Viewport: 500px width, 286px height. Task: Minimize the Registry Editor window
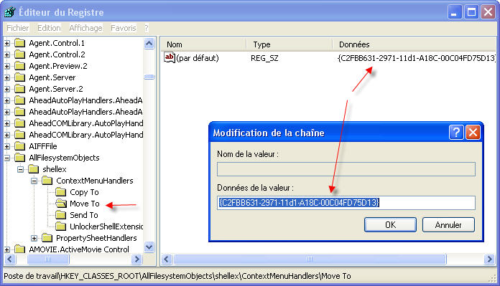point(455,12)
